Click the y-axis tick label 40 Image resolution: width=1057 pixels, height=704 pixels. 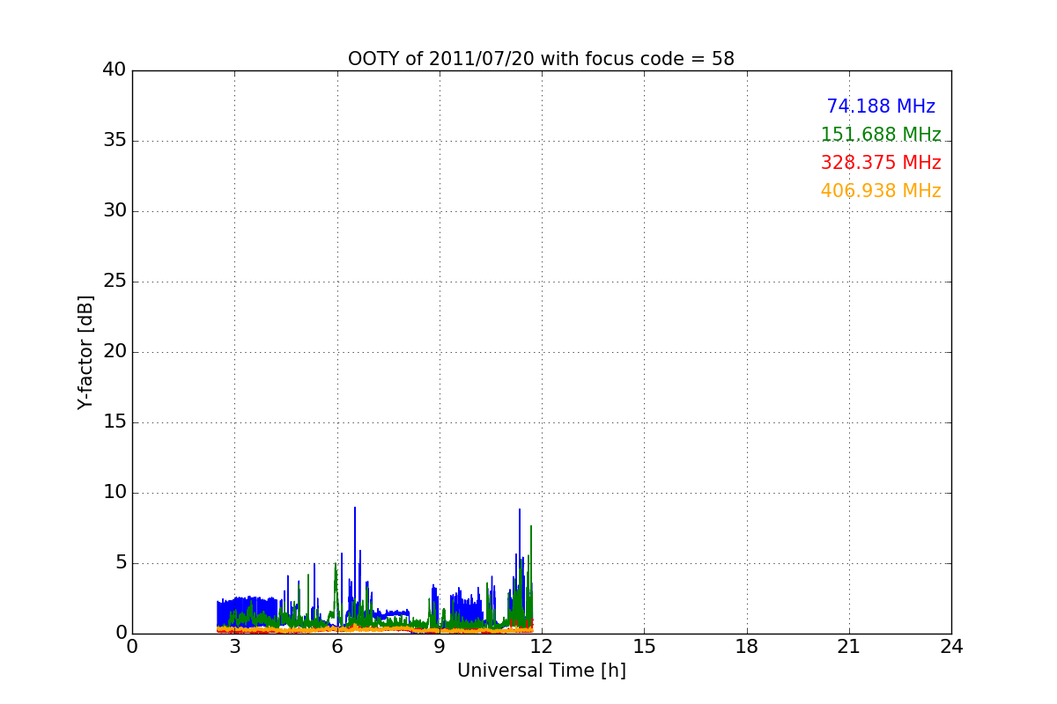pyautogui.click(x=115, y=70)
